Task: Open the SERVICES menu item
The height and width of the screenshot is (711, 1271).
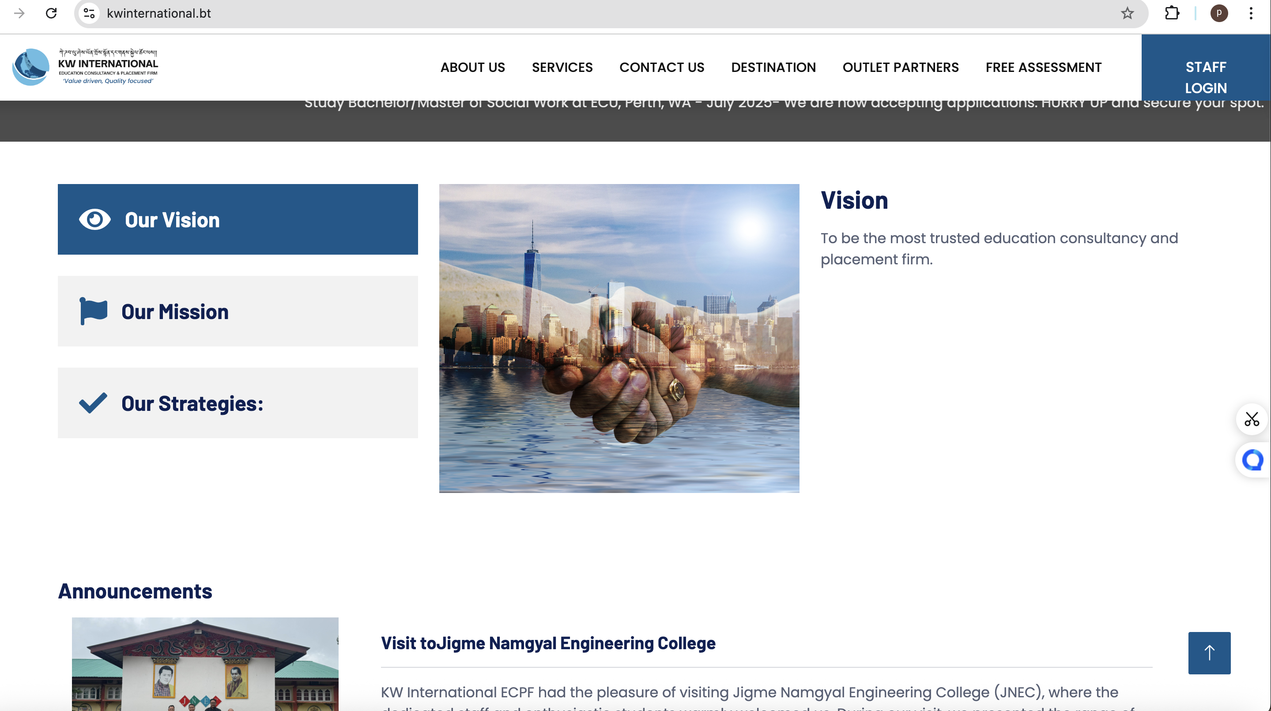Action: click(x=562, y=68)
